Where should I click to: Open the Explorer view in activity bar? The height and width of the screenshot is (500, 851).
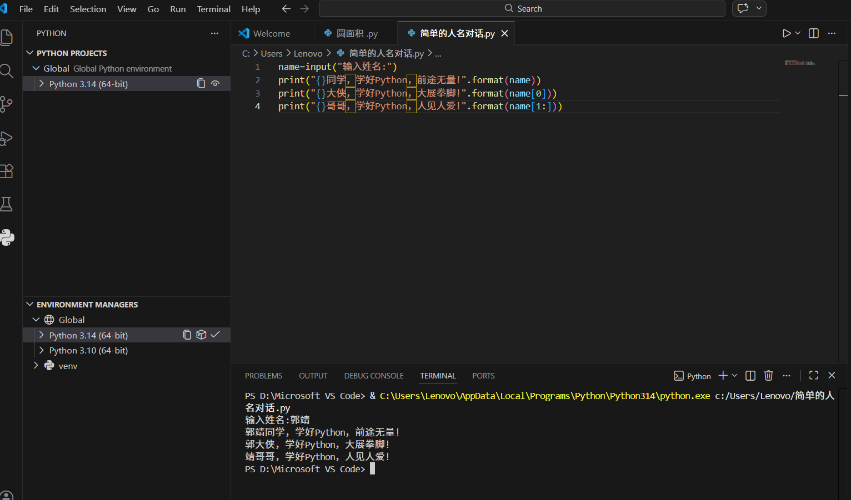point(7,37)
